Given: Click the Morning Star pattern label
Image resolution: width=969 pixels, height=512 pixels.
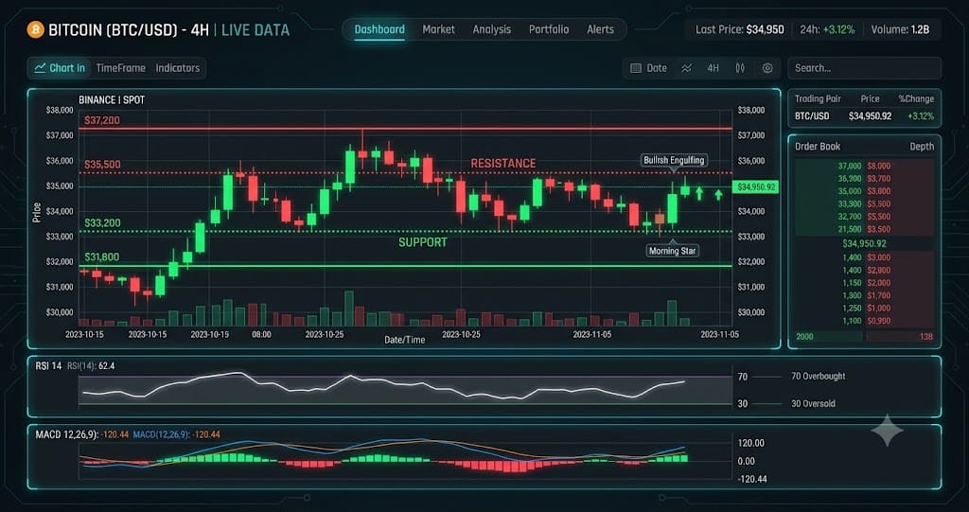Looking at the screenshot, I should pos(673,251).
